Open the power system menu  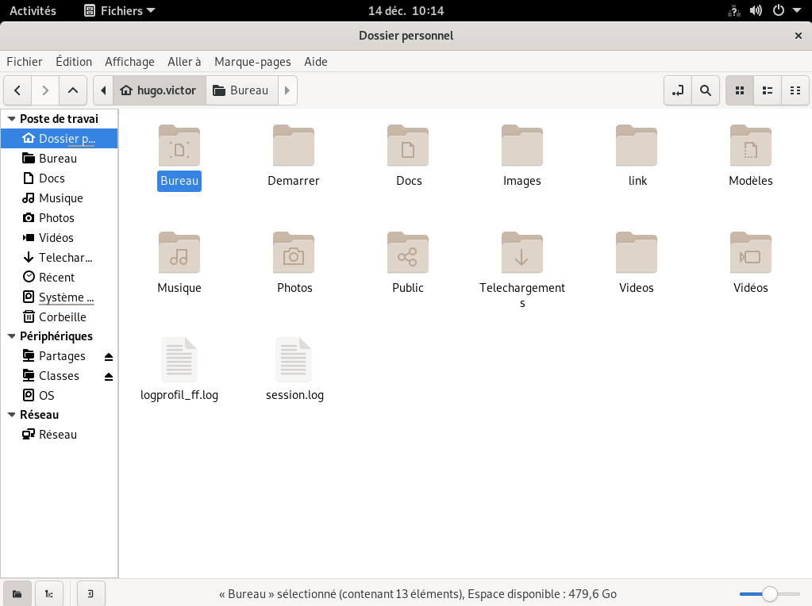[x=779, y=11]
